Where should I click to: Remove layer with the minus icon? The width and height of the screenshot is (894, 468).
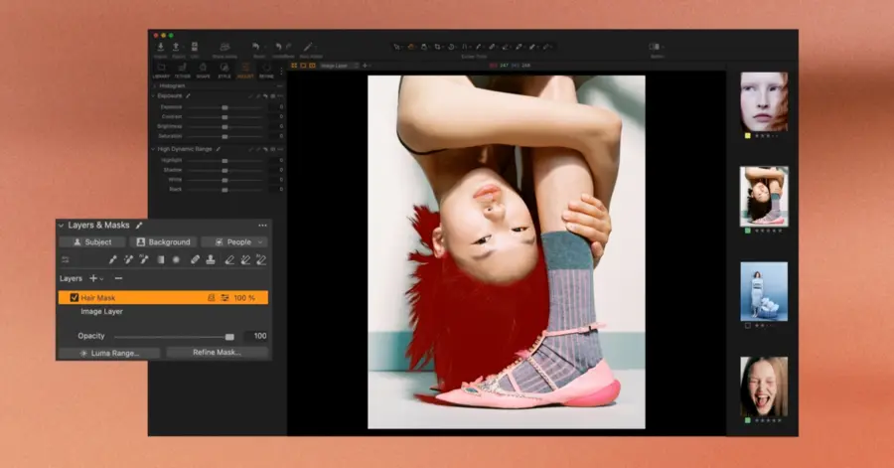[118, 279]
